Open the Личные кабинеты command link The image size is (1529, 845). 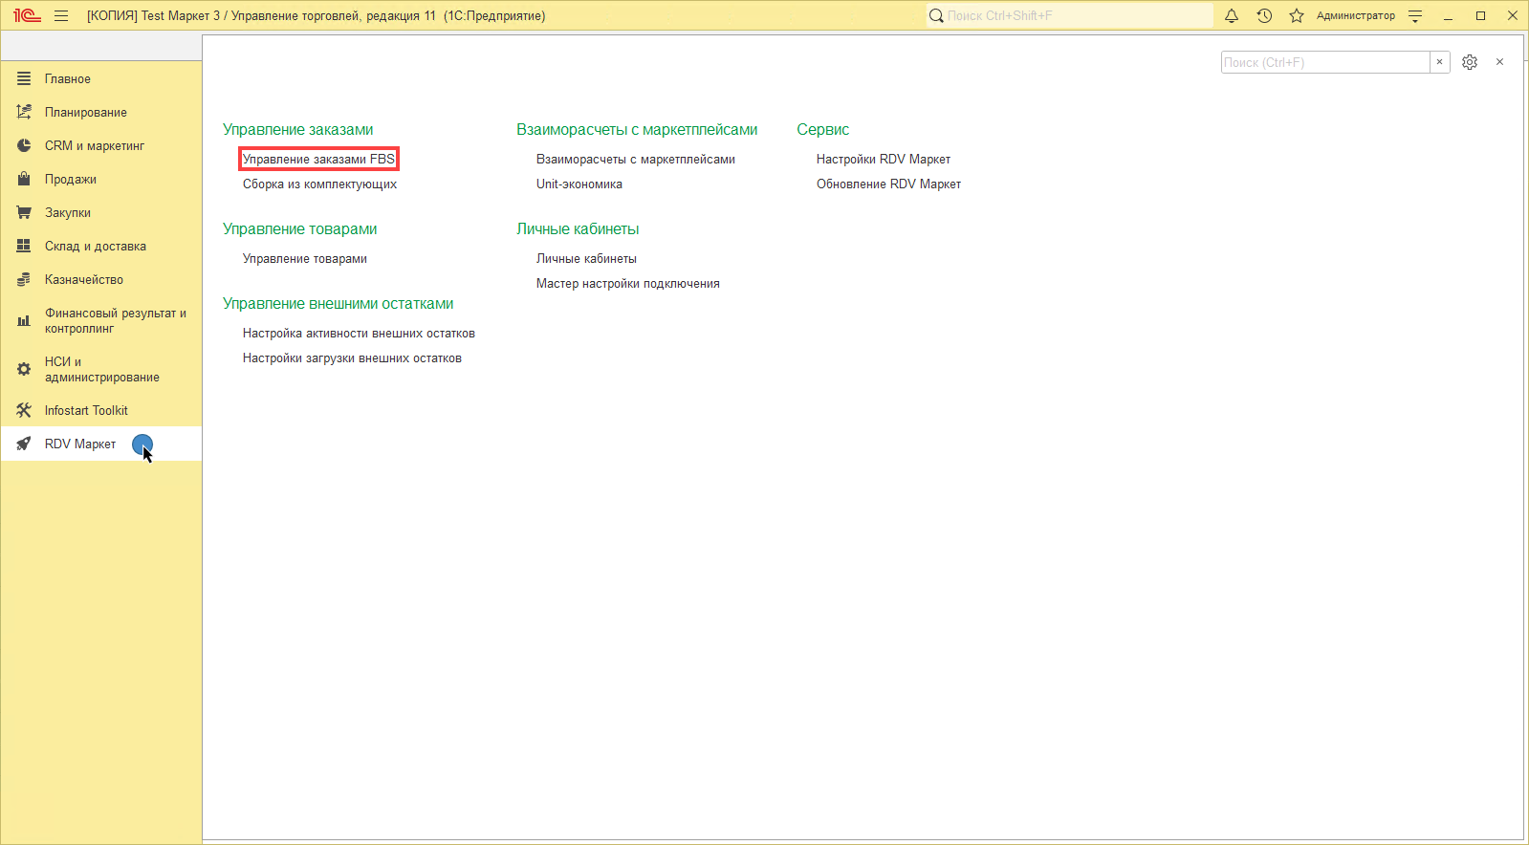(586, 258)
